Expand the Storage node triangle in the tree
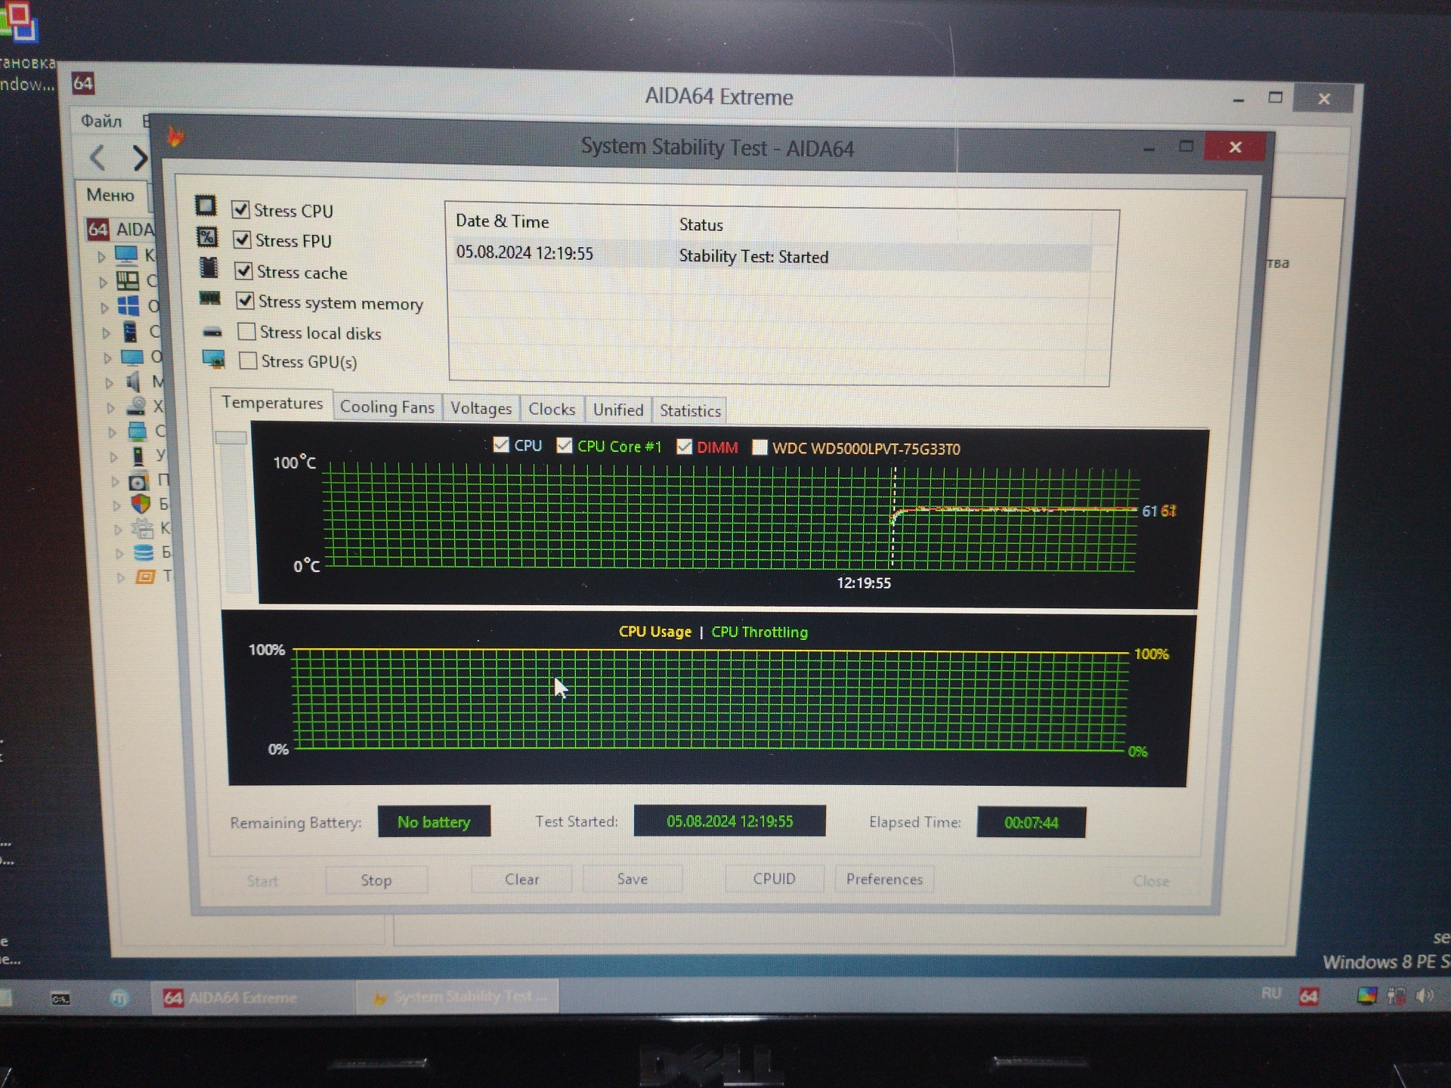 coord(111,408)
